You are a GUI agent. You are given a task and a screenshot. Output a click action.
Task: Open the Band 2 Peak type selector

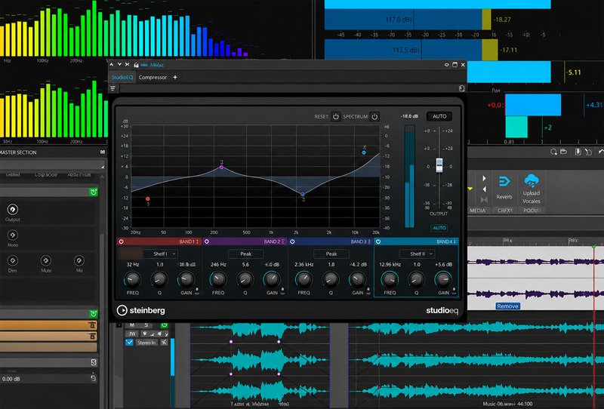click(x=246, y=254)
